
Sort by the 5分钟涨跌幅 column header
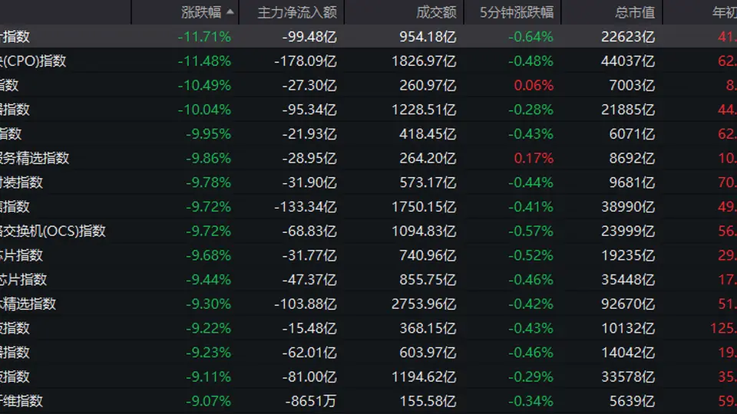pyautogui.click(x=517, y=12)
